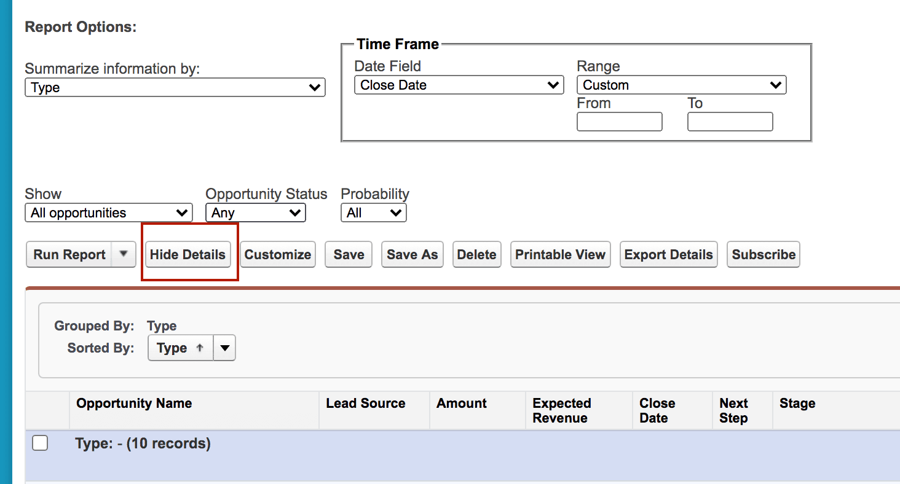900x484 pixels.
Task: Open the Probability All dropdown
Action: tap(373, 213)
